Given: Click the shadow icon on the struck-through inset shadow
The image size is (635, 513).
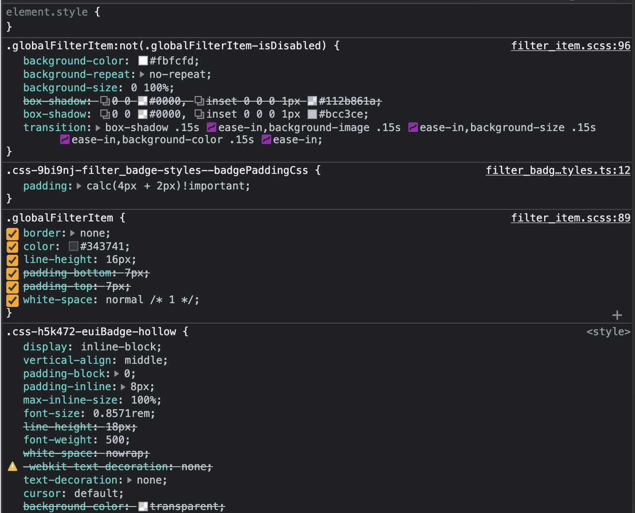Looking at the screenshot, I should pyautogui.click(x=200, y=101).
